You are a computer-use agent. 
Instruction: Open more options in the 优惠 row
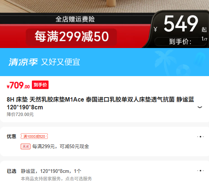click(200, 137)
